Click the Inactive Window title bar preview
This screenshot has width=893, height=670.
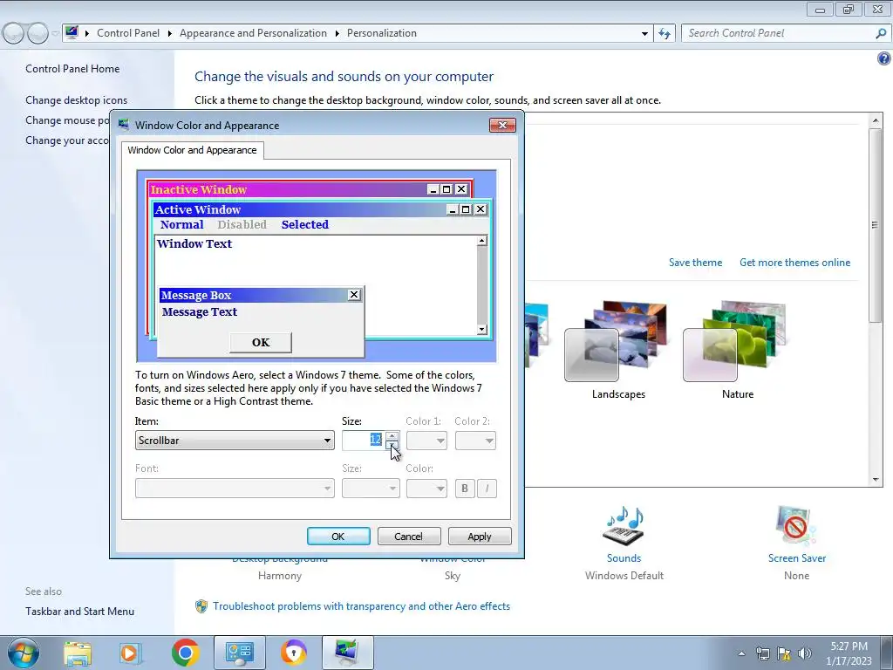(310, 189)
